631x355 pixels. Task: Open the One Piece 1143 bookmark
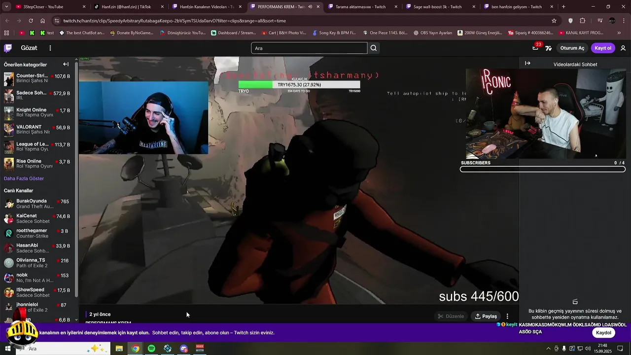(385, 33)
